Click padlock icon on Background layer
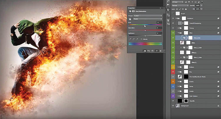Image resolution: width=221 pixels, height=119 pixels. [218, 106]
